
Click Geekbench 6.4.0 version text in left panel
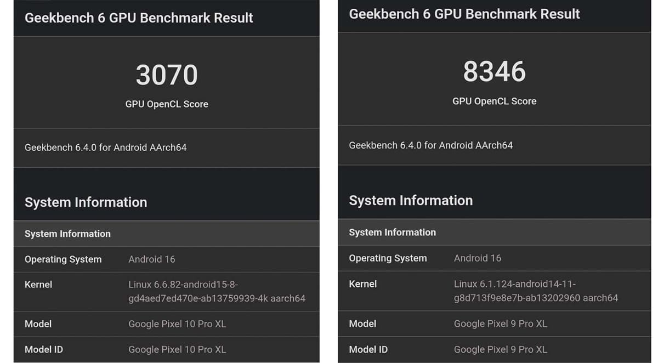coord(105,148)
